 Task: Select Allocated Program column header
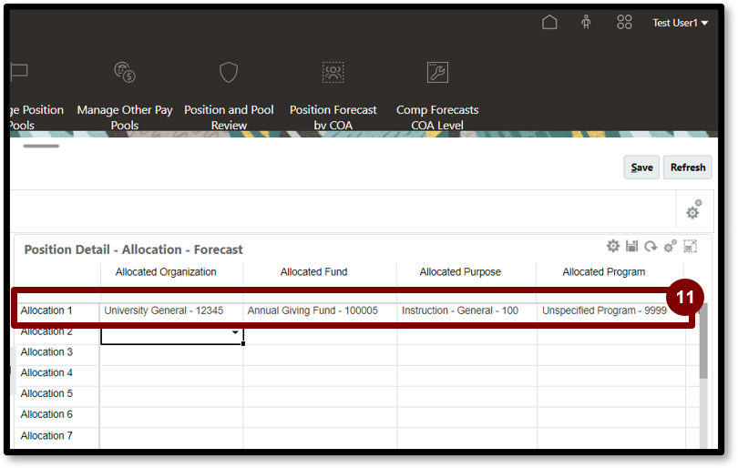tap(604, 272)
